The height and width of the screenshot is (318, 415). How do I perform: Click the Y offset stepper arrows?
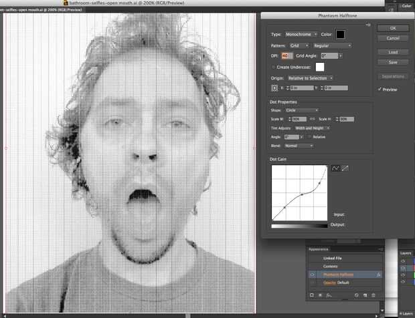322,88
